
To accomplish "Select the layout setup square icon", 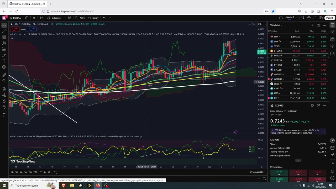I will [x=281, y=18].
